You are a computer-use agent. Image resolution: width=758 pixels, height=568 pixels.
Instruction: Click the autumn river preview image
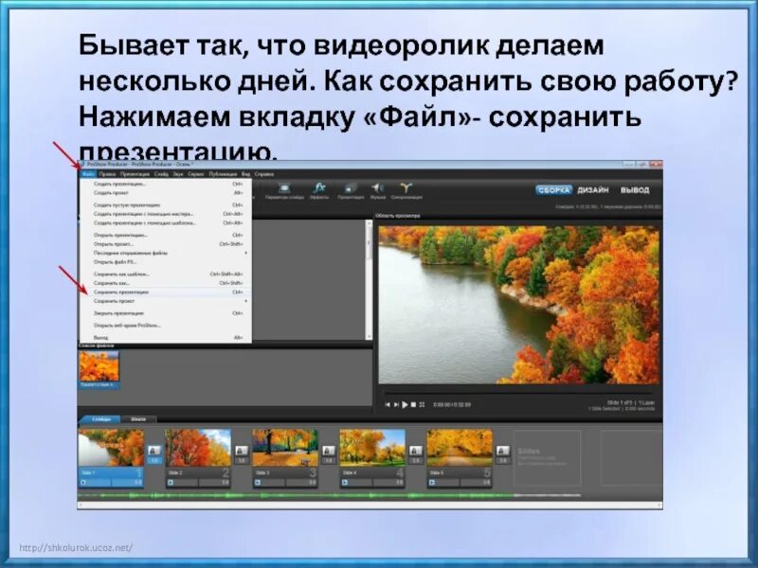pos(518,305)
